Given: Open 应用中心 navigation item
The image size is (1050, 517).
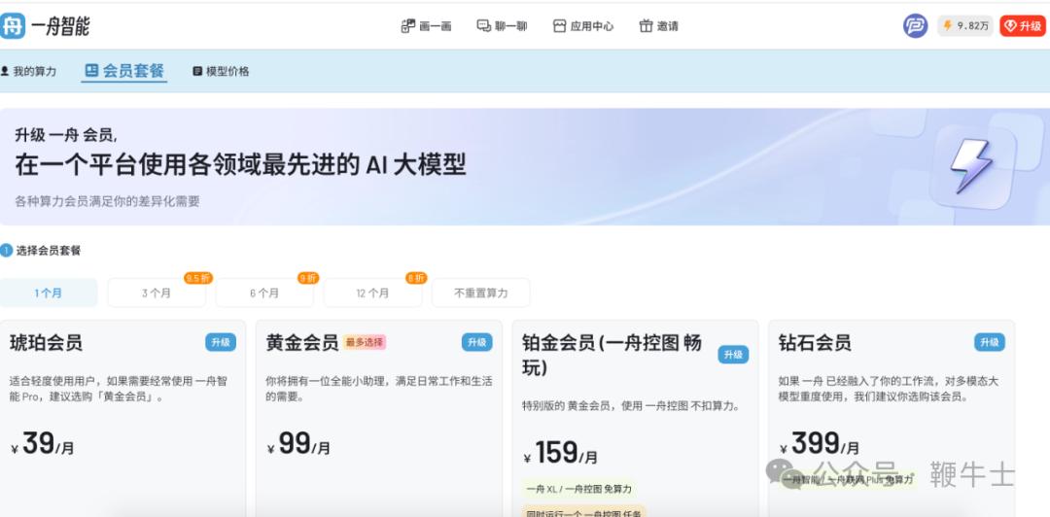Looking at the screenshot, I should 583,26.
